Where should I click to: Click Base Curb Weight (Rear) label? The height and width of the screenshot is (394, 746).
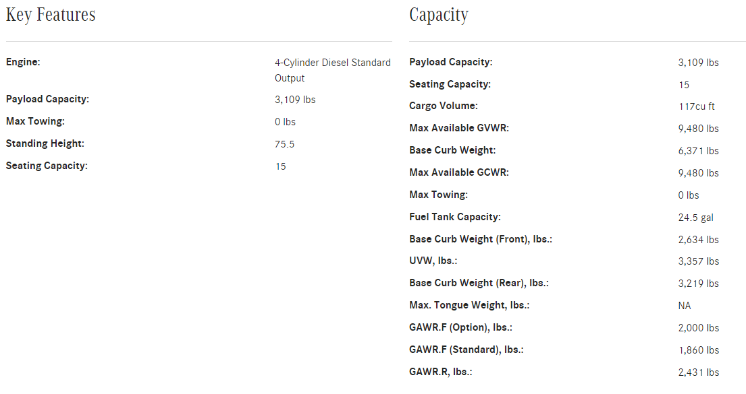[x=479, y=283]
